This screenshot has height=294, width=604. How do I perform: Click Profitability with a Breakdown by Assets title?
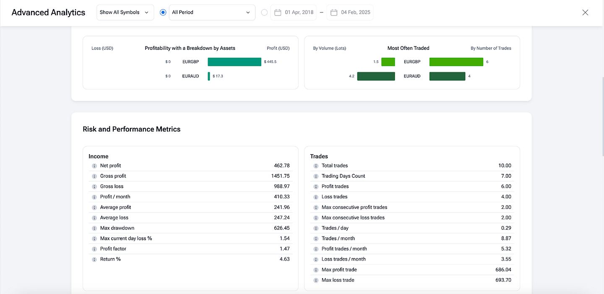(x=190, y=48)
